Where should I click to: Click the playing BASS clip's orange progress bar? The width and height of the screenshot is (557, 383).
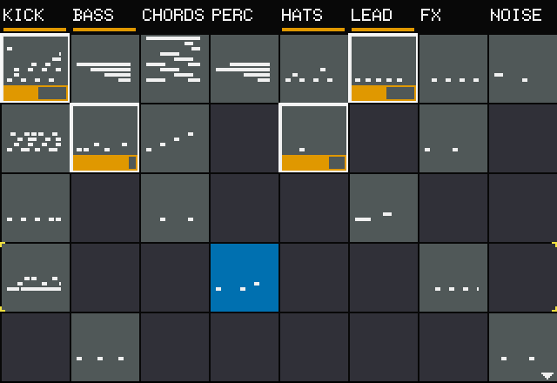104,163
